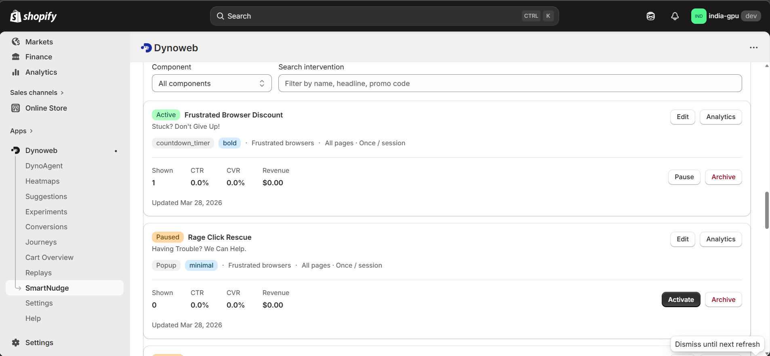770x356 pixels.
Task: Click the Shopify logo in top bar
Action: (x=34, y=16)
